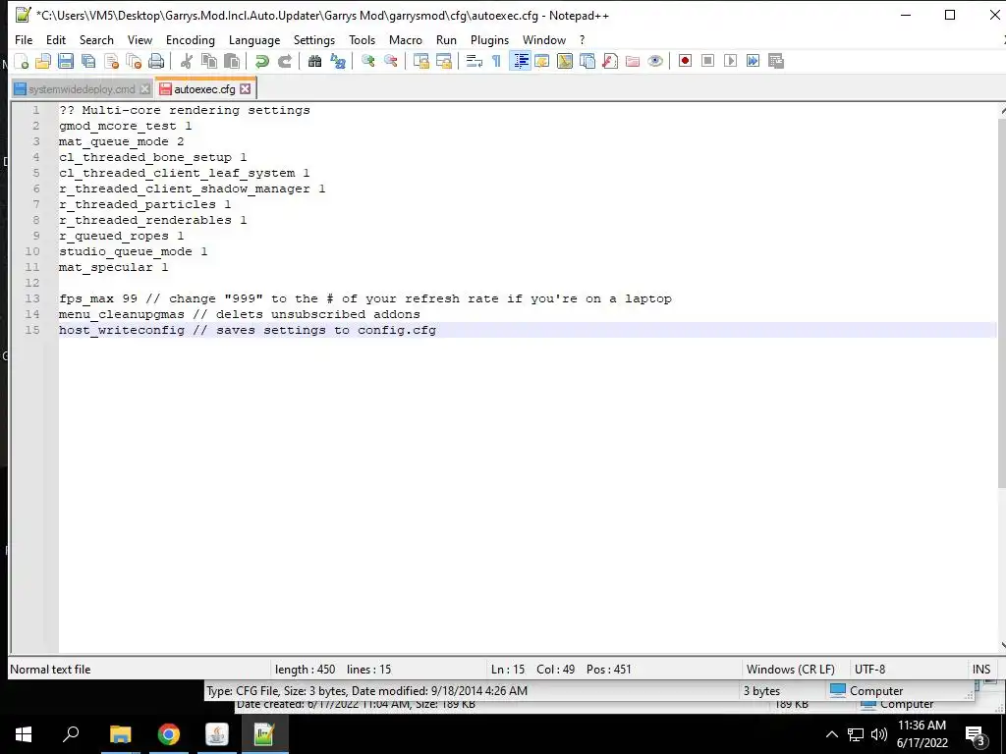1006x754 pixels.
Task: Toggle word wrap in the toolbar
Action: (x=475, y=61)
